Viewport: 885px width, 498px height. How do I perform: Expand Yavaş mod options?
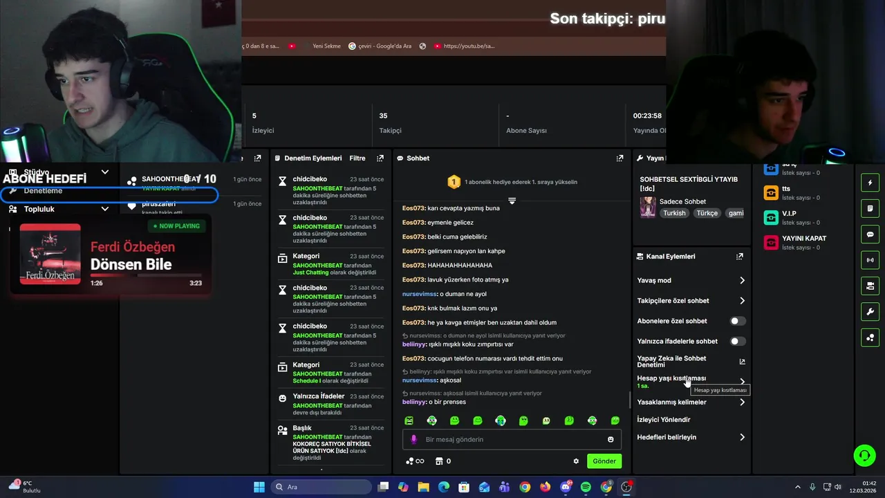pyautogui.click(x=742, y=280)
